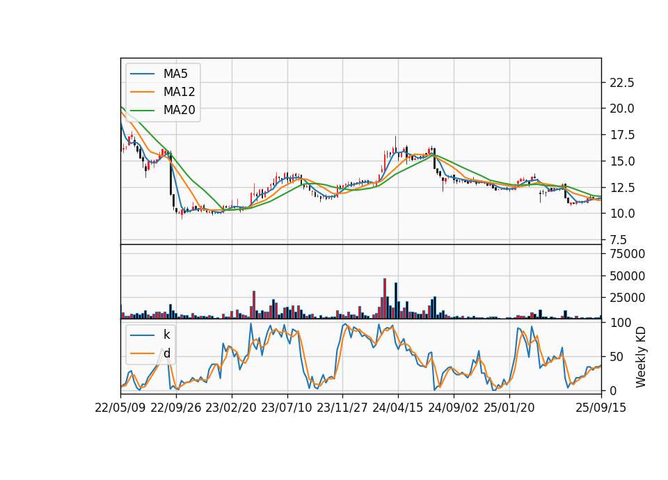Click the 50 KD axis label
668x480 pixels.
617,357
